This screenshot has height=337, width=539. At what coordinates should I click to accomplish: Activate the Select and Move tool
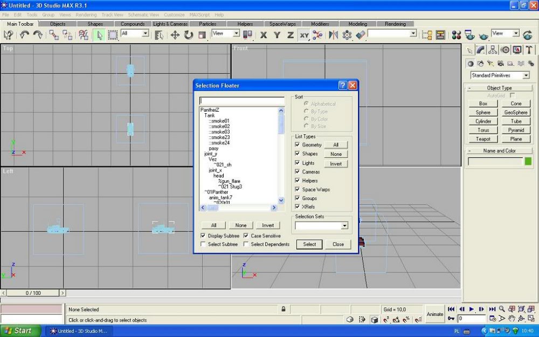pyautogui.click(x=175, y=35)
